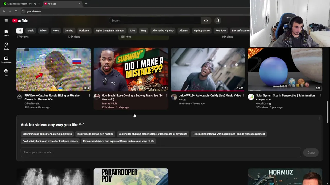Select the News filter chip

click(x=56, y=31)
